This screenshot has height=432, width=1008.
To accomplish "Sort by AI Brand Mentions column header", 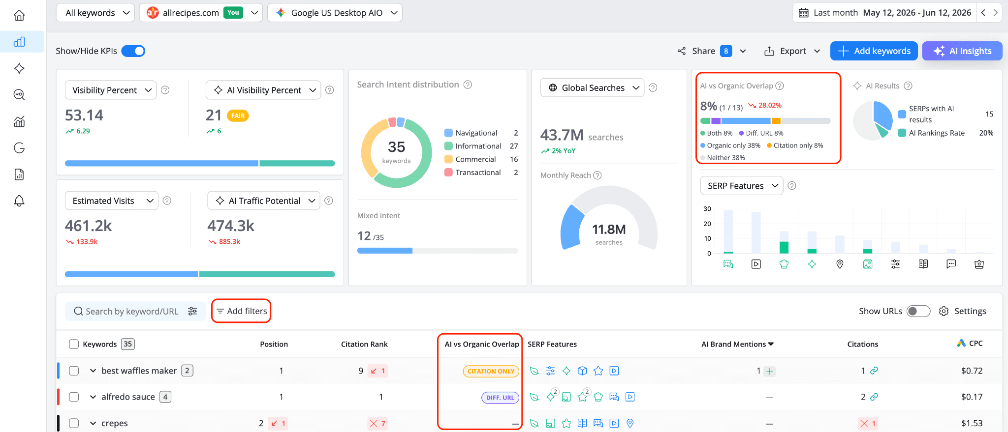I will tap(737, 344).
